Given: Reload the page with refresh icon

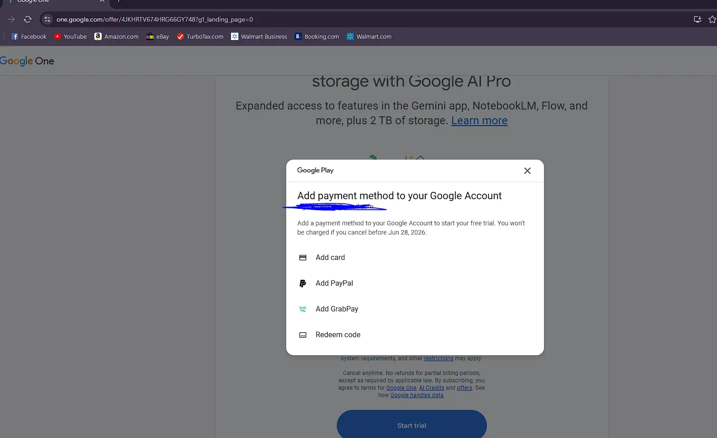Looking at the screenshot, I should [x=28, y=19].
